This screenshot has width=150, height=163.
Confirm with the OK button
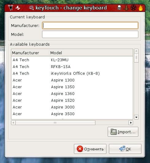(125, 149)
